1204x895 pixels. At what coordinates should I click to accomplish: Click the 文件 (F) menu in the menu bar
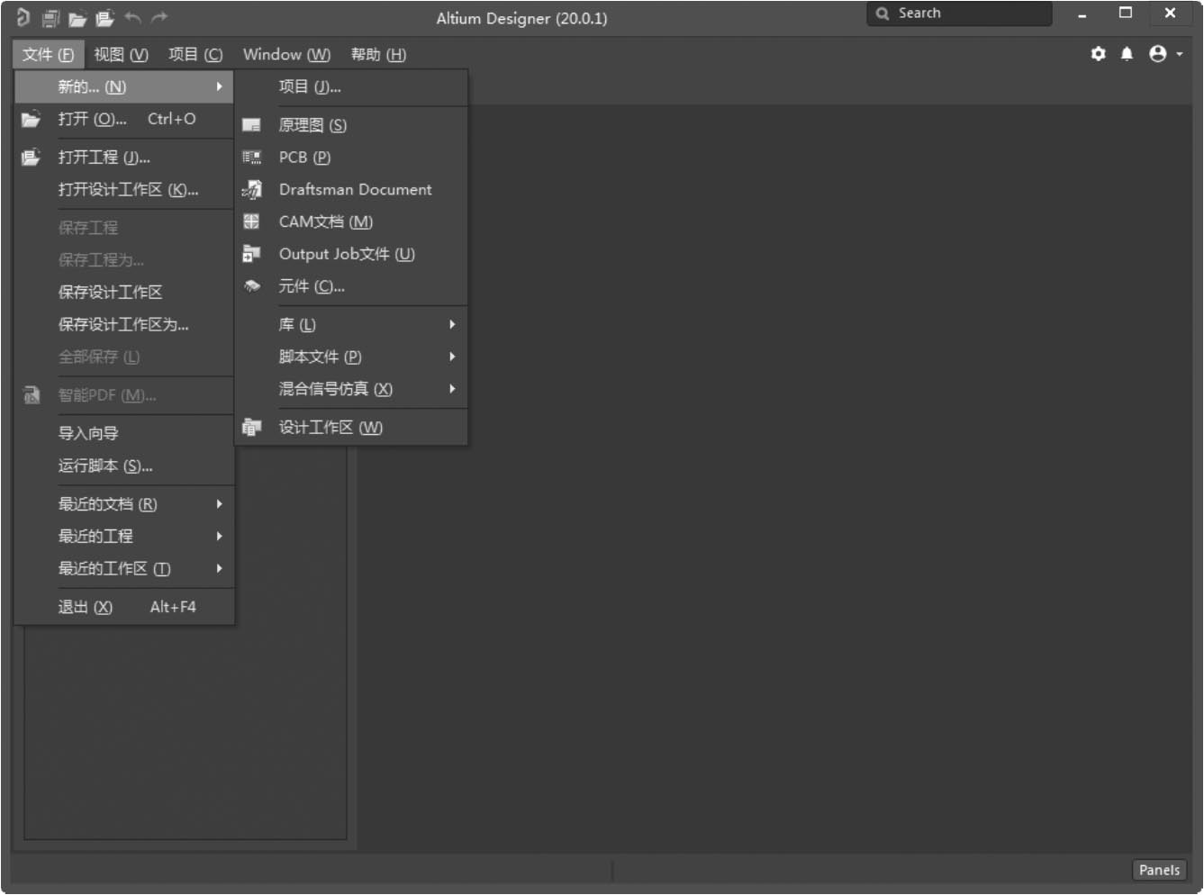[x=49, y=55]
